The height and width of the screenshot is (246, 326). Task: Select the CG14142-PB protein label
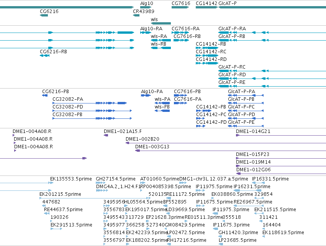[211, 107]
